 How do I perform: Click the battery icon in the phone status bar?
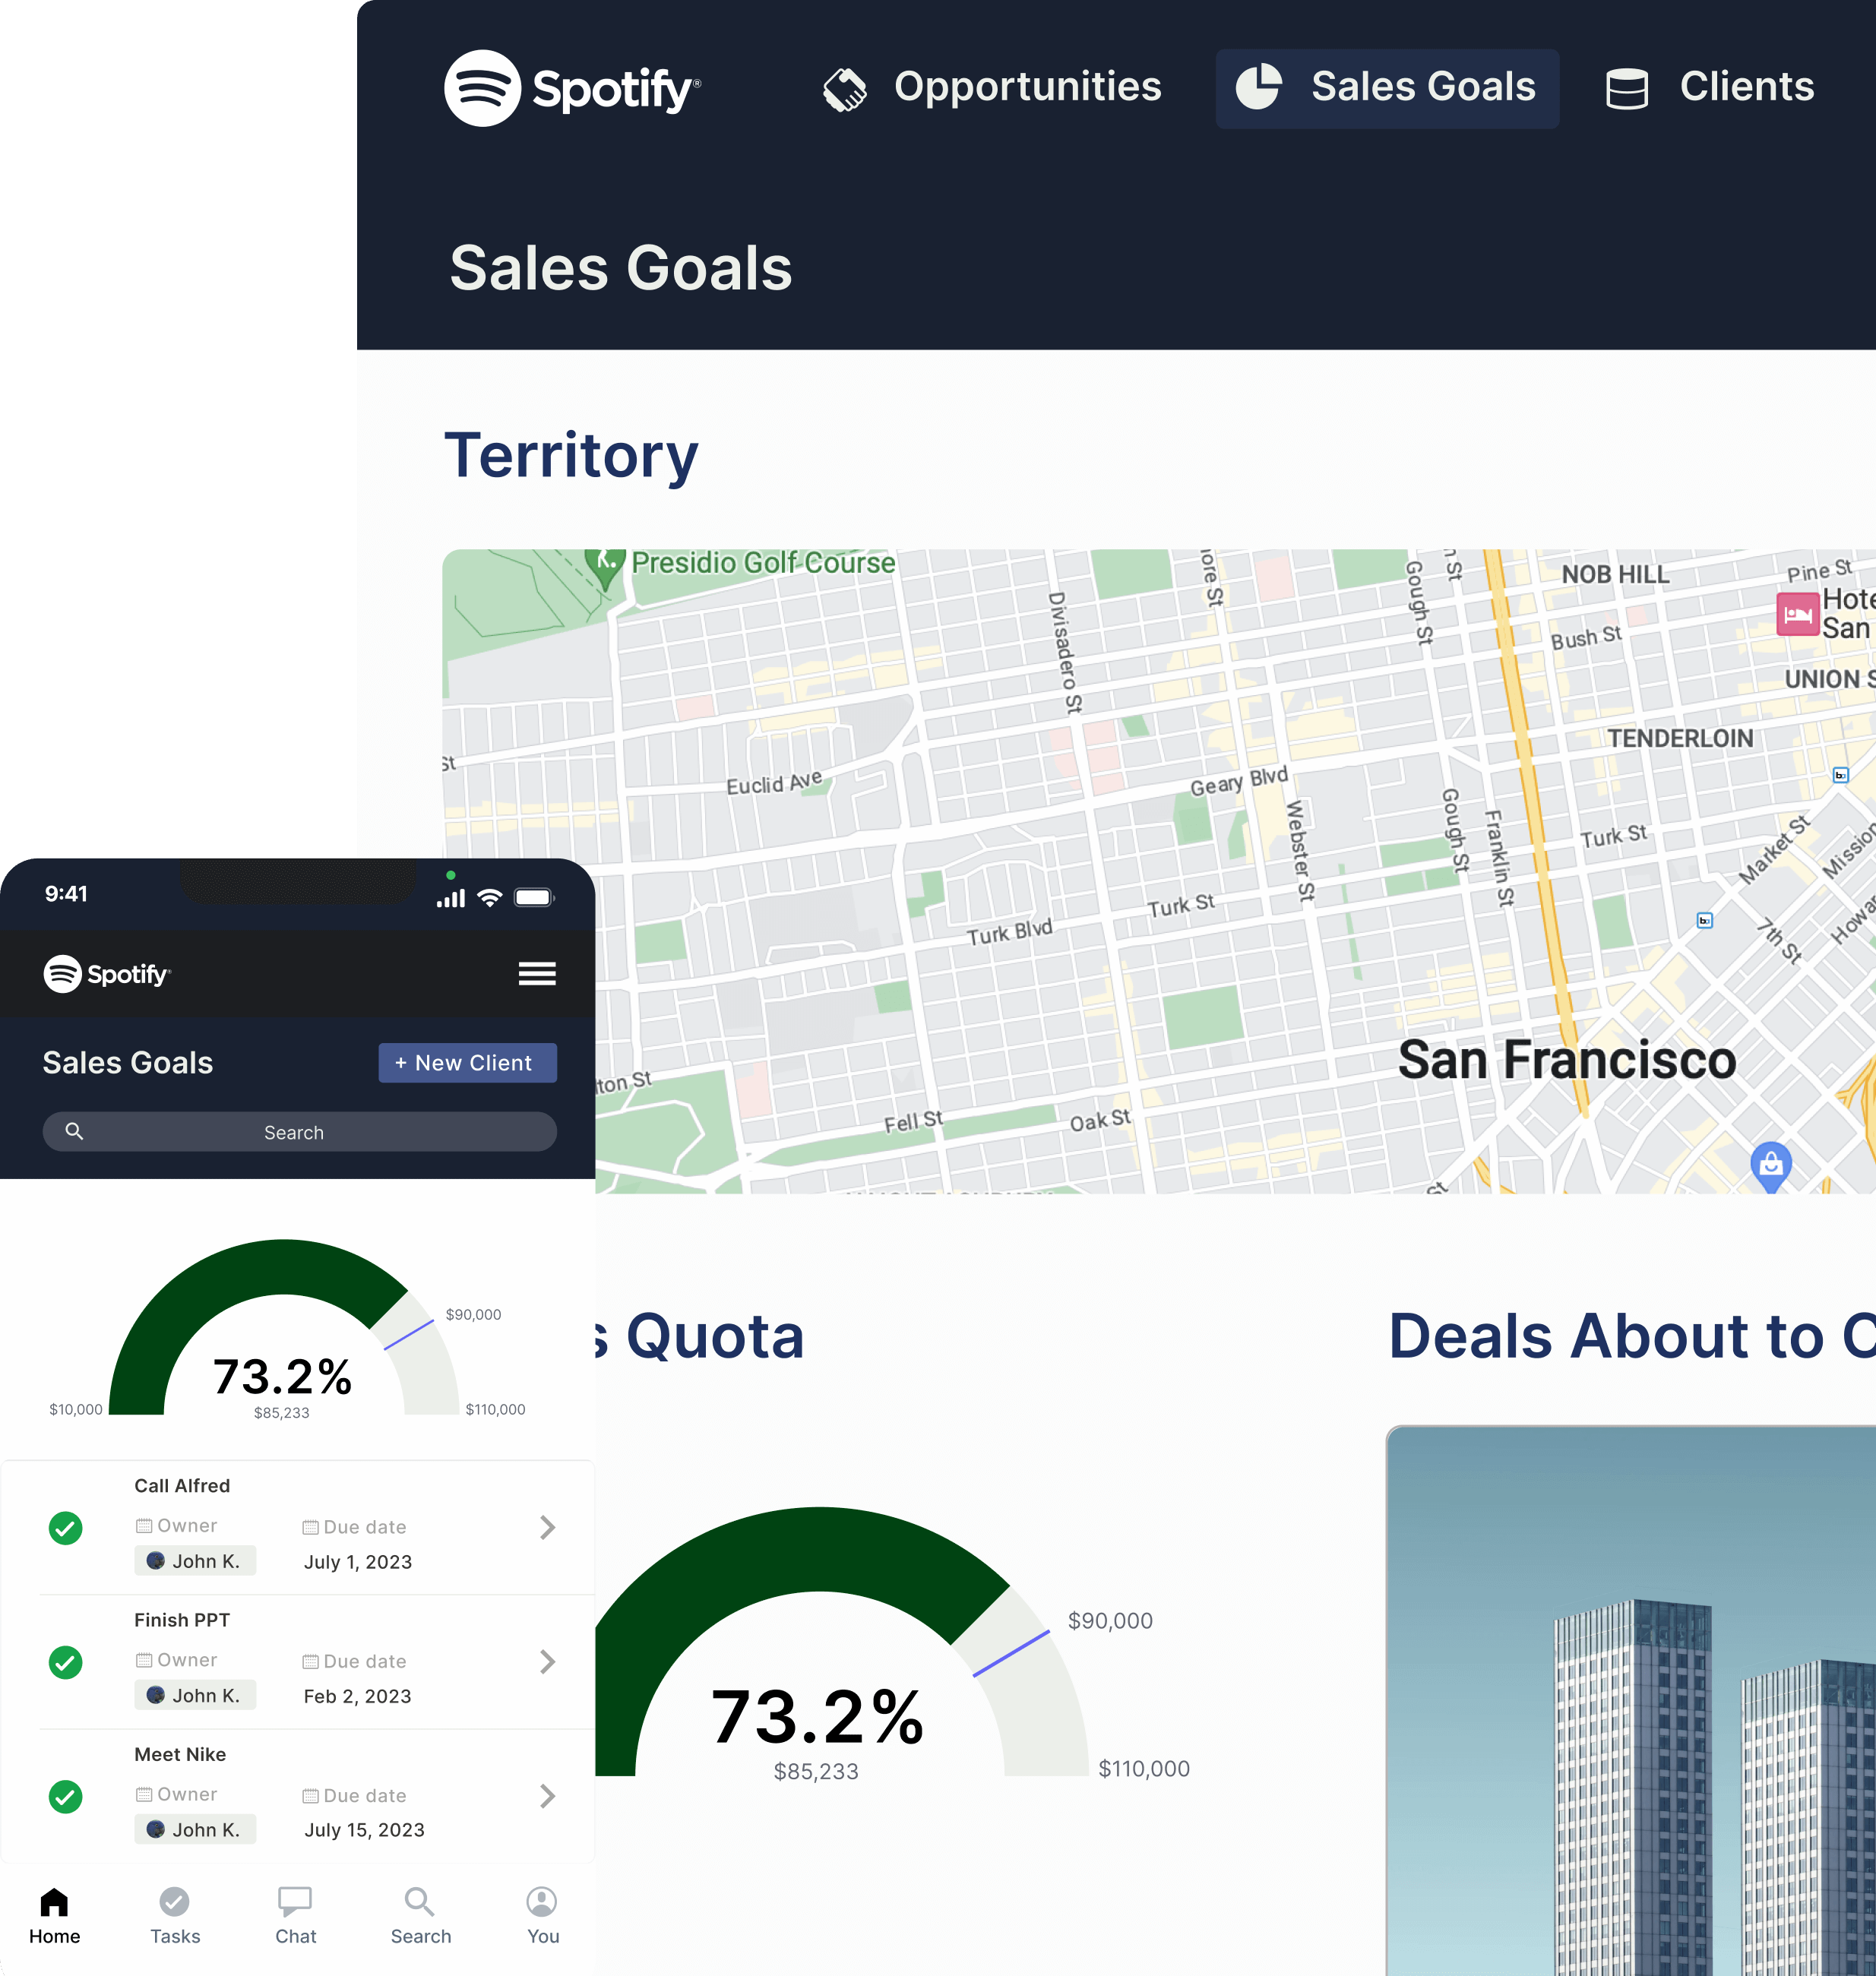[533, 897]
